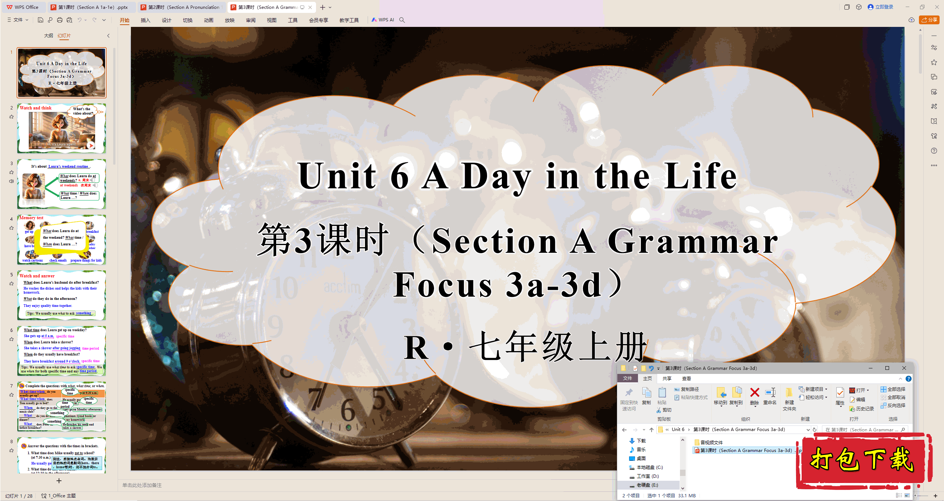The image size is (944, 501).
Task: Click Explorer refresh address icon
Action: (815, 430)
